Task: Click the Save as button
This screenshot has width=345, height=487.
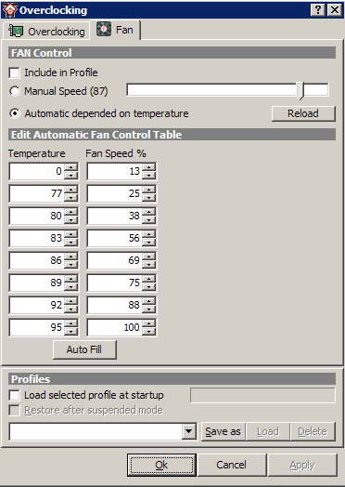Action: pos(224,431)
